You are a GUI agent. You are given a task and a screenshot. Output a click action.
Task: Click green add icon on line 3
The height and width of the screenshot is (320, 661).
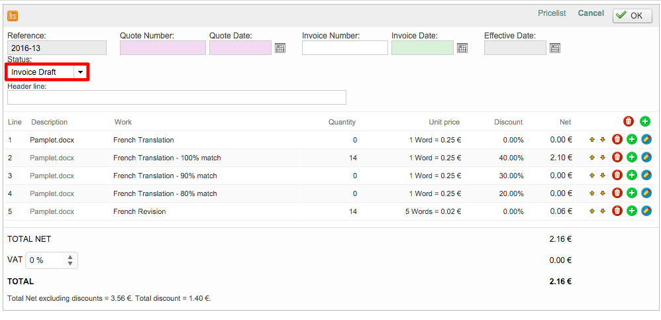632,176
